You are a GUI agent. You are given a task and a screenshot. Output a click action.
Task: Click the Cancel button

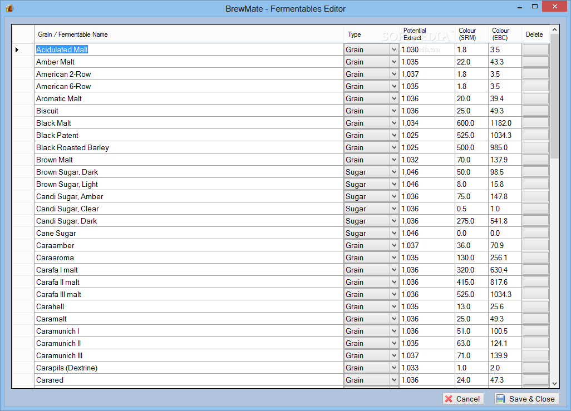click(x=463, y=399)
